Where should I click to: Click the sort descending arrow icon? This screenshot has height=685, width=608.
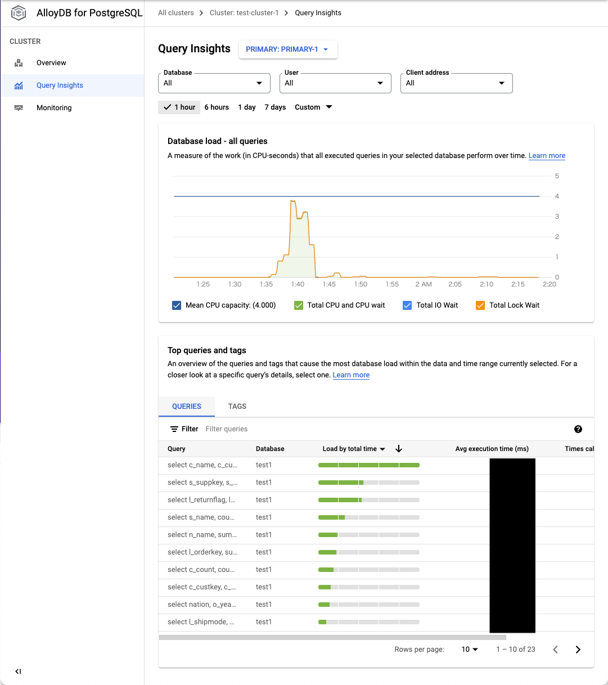399,449
